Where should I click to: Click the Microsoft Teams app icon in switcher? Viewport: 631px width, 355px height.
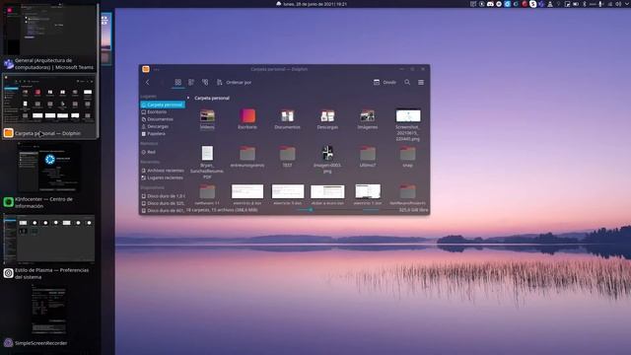click(x=9, y=63)
